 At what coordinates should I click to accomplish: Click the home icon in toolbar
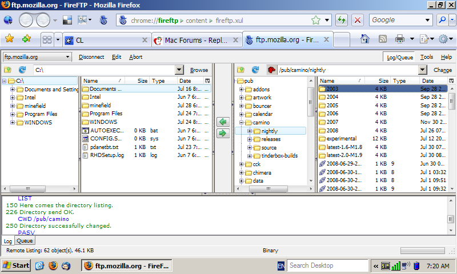[365, 39]
